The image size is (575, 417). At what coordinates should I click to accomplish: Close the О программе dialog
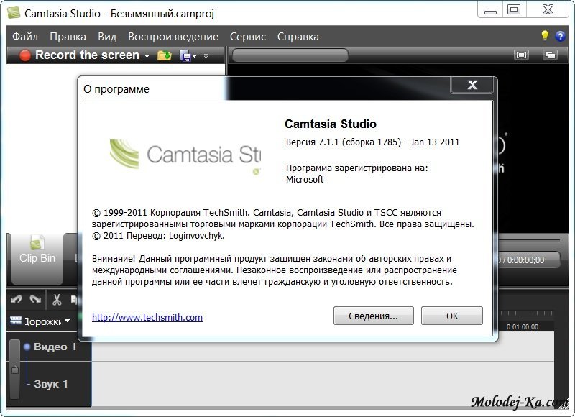point(472,85)
